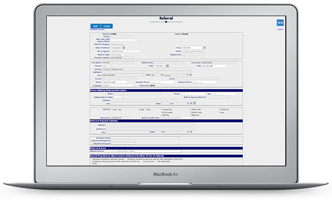This screenshot has height=203, width=332.
Task: Check the Self Pay checkbox
Action: coord(161,115)
